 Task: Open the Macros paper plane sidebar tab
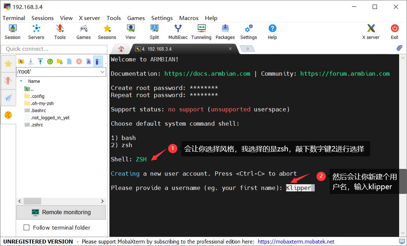pyautogui.click(x=8, y=98)
